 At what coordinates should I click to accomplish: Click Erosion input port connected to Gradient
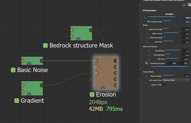(97, 73)
